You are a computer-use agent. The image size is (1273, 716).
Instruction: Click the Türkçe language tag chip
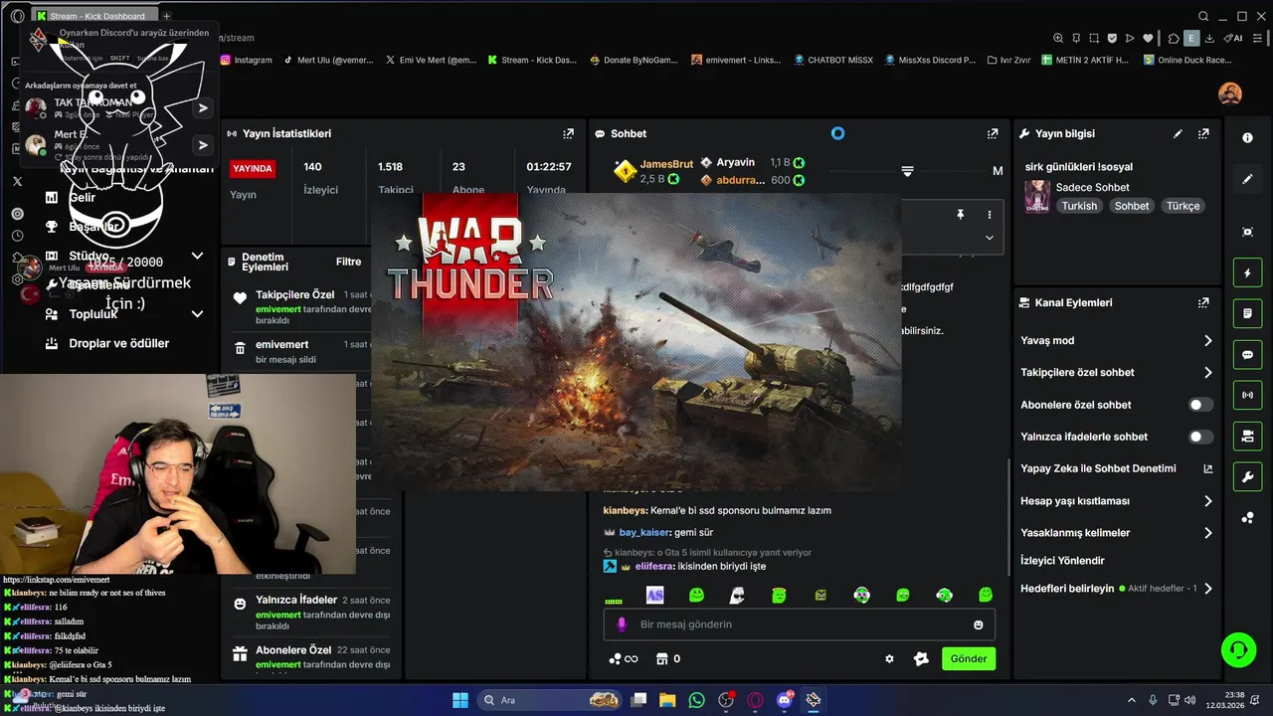tap(1183, 206)
